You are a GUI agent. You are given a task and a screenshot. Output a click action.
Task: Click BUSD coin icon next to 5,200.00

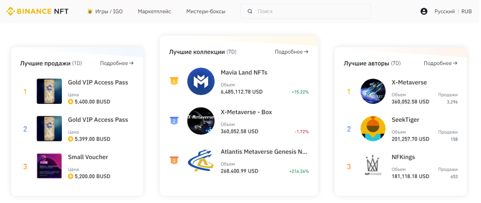71,176
